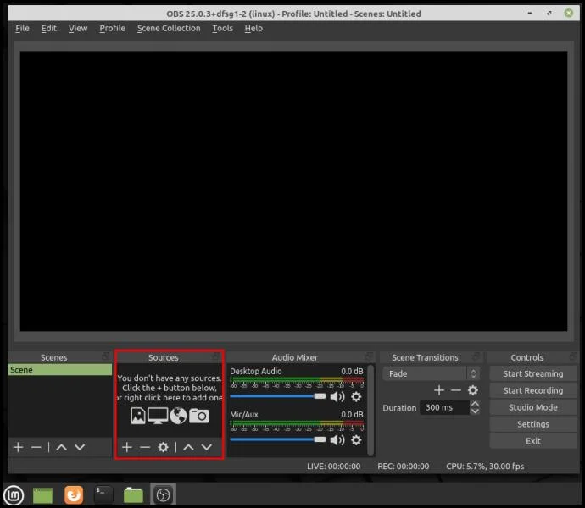Click the 'LIVE: 00:00:00' status text
This screenshot has height=508, width=585.
(333, 467)
